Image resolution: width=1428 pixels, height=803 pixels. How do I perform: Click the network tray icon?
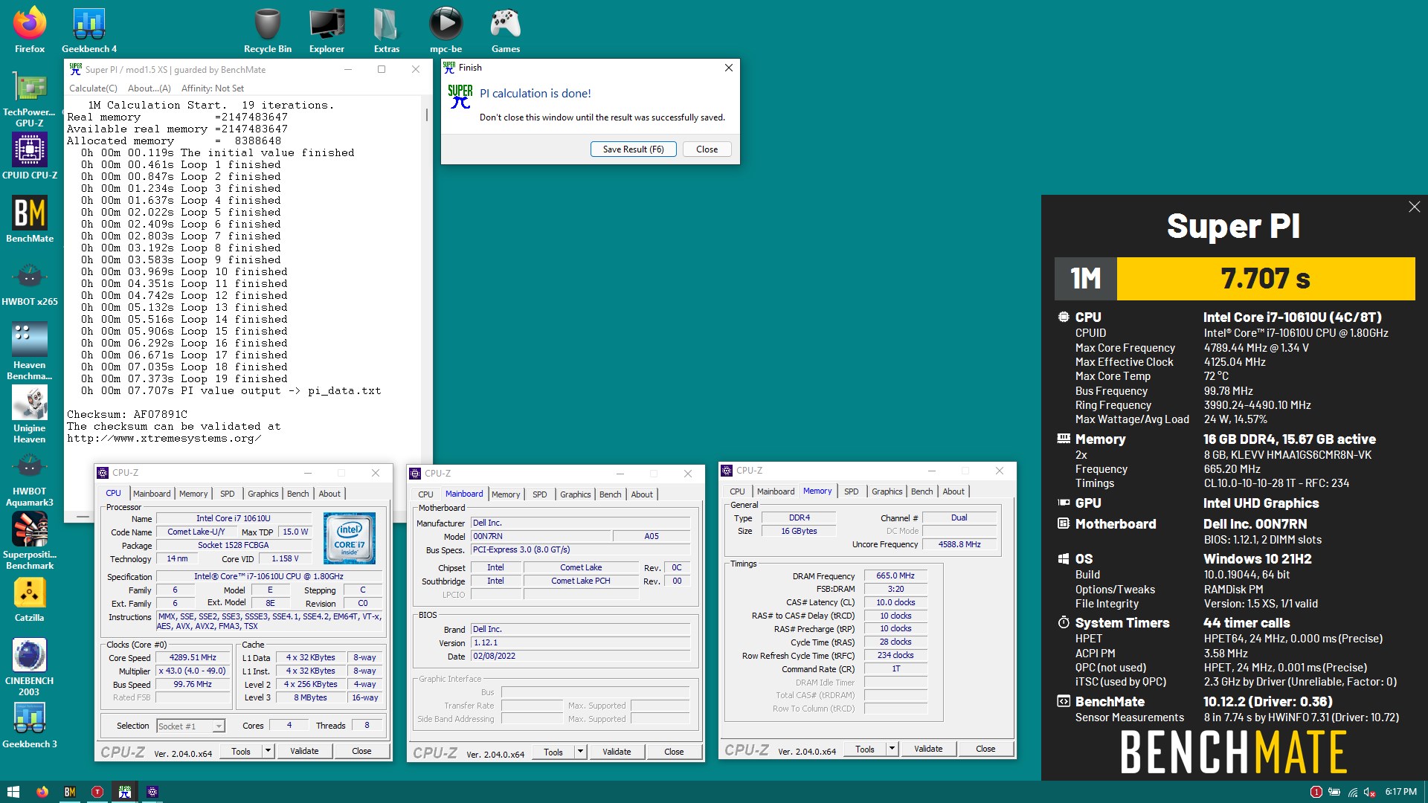click(x=1352, y=792)
